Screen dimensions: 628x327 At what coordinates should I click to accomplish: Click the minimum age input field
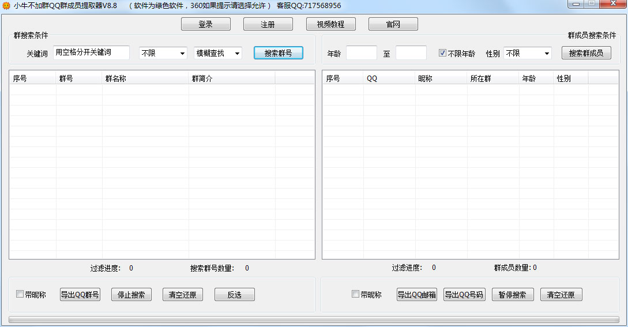(x=361, y=53)
